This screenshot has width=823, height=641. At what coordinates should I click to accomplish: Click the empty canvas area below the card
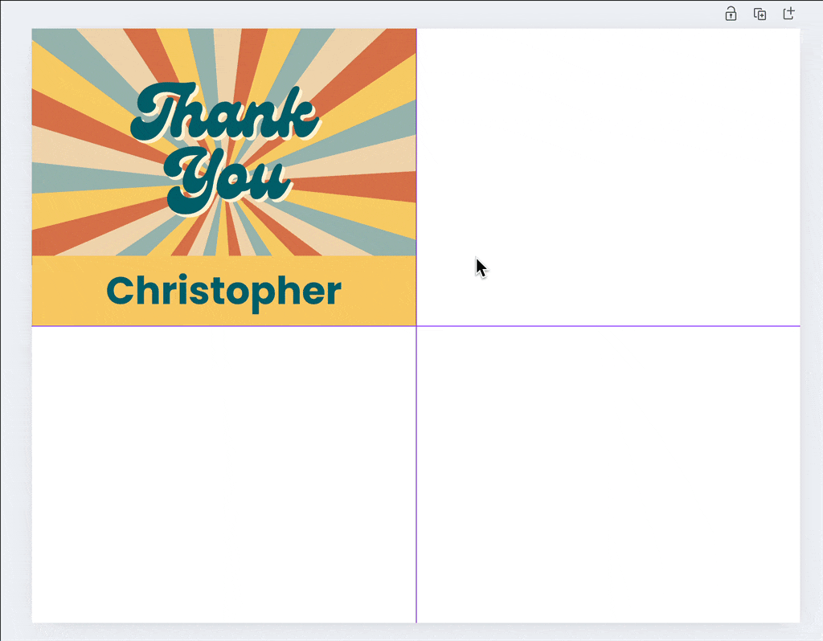(223, 475)
